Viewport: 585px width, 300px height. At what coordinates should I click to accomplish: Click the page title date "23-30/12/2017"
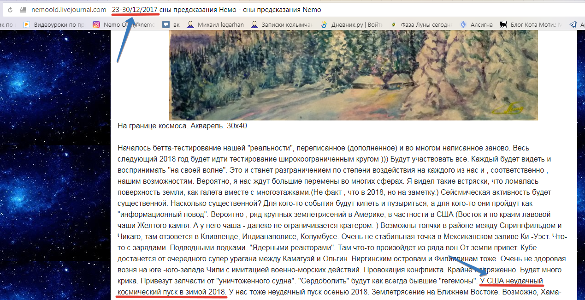tap(135, 10)
